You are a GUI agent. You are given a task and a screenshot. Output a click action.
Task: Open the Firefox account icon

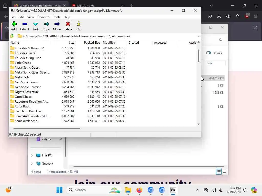tap(228, 16)
